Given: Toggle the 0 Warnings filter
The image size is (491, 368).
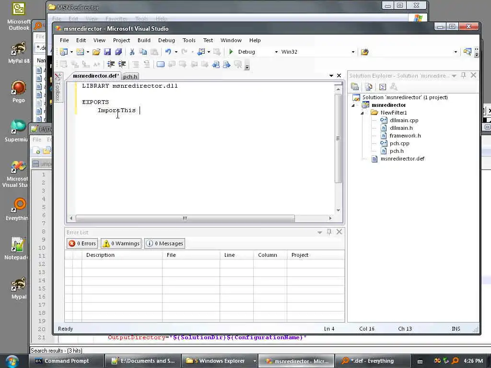Looking at the screenshot, I should coord(121,243).
